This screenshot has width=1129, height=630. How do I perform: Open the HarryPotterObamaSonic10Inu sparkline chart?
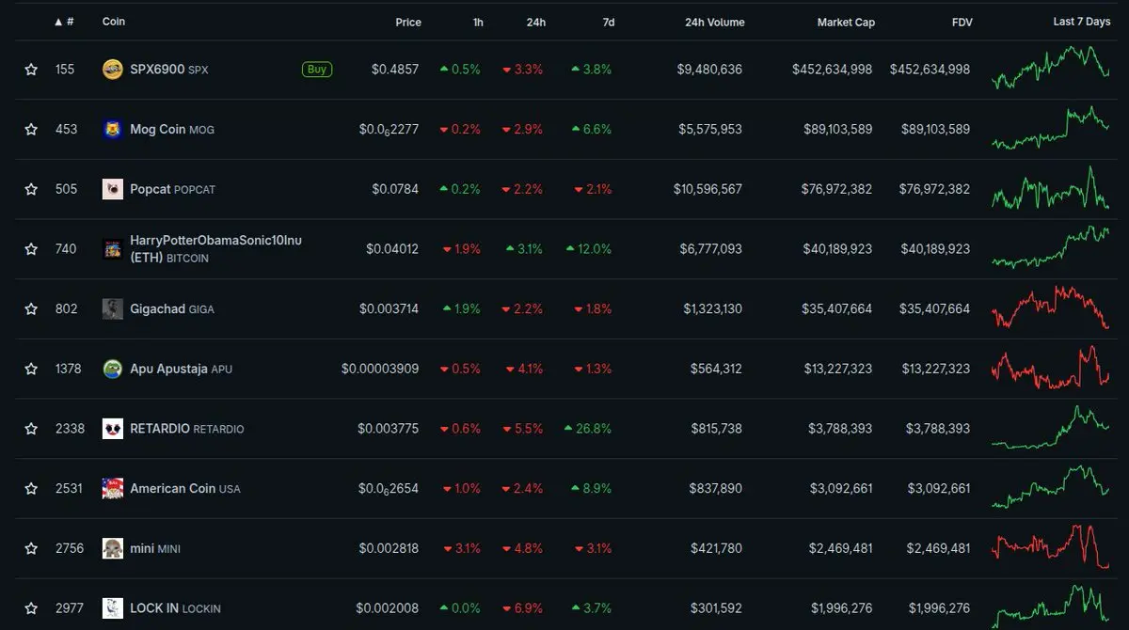(x=1051, y=247)
